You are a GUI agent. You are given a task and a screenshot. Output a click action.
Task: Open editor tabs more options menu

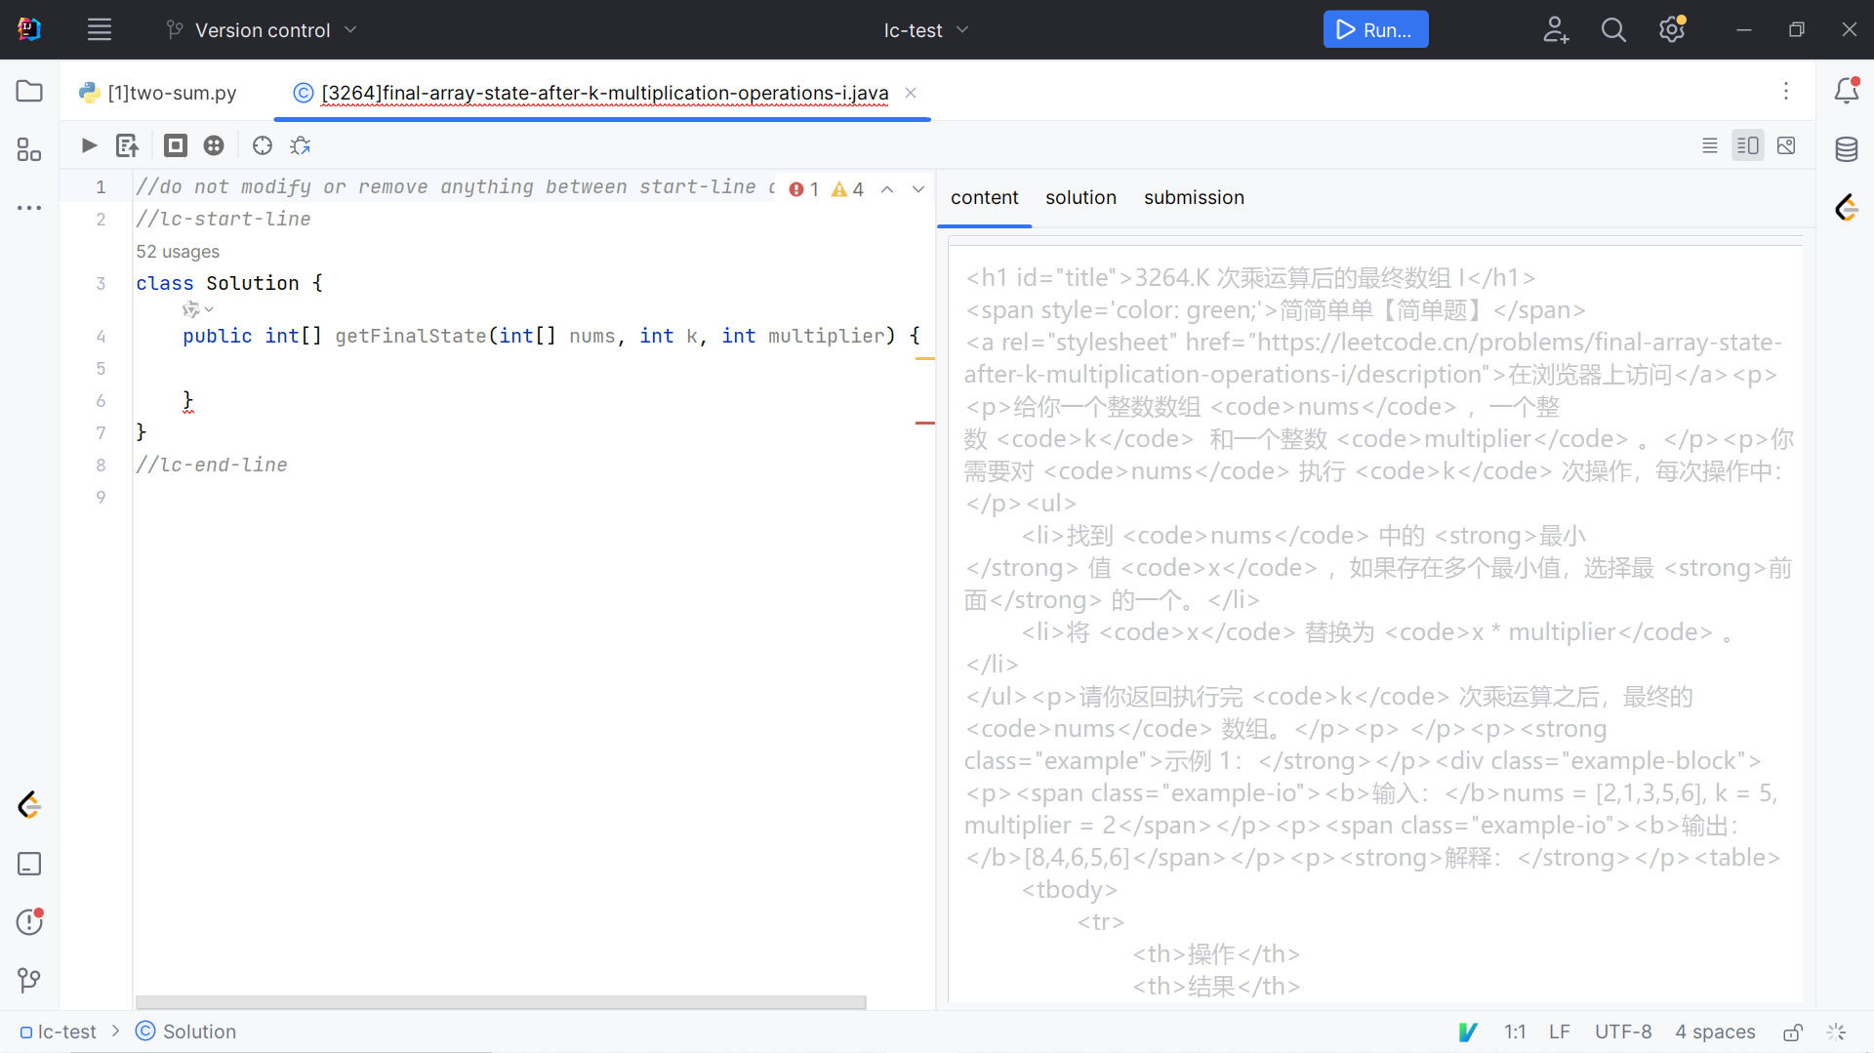(1786, 91)
